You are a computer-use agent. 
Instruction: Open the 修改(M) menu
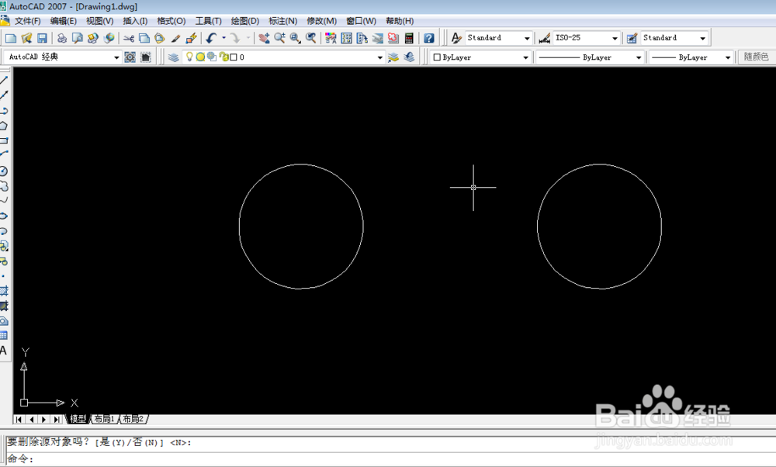322,21
